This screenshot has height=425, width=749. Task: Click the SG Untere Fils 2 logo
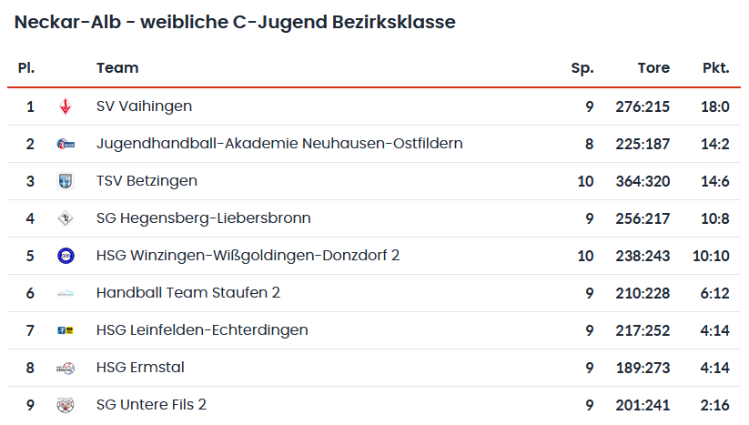coord(66,405)
